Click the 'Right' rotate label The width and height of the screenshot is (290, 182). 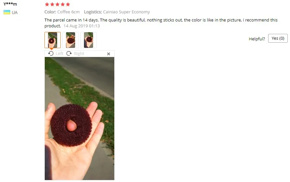79,54
